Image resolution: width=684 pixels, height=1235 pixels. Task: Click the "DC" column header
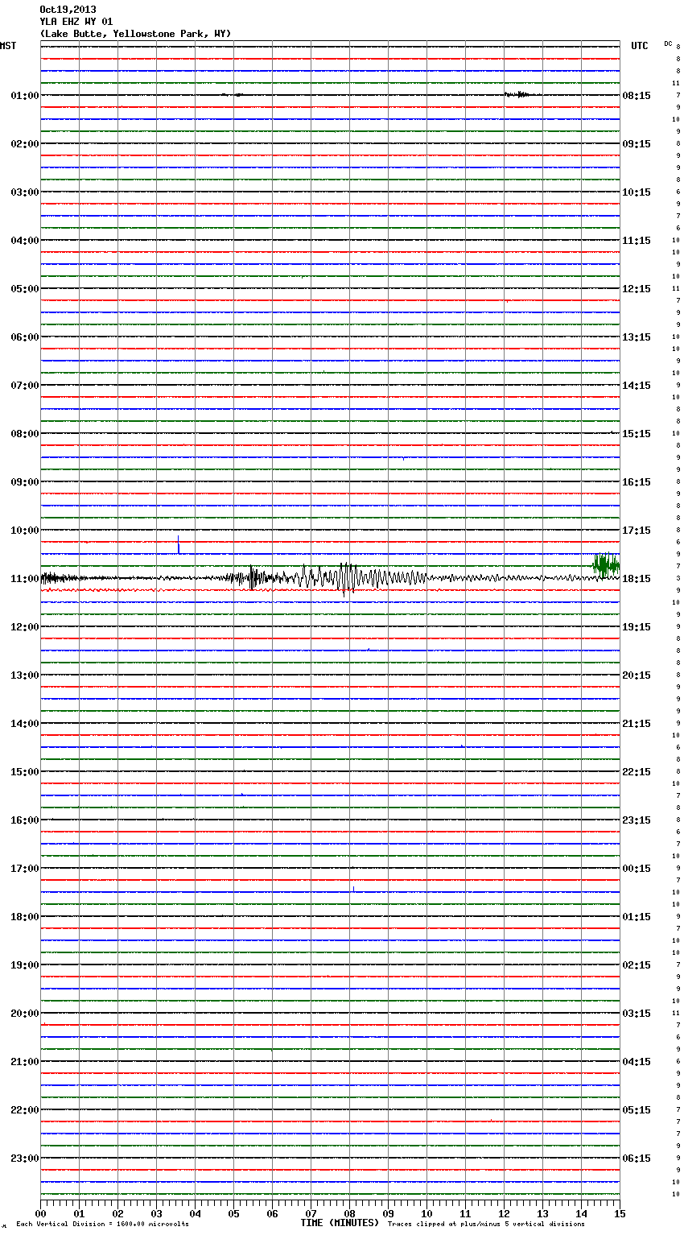coord(668,43)
